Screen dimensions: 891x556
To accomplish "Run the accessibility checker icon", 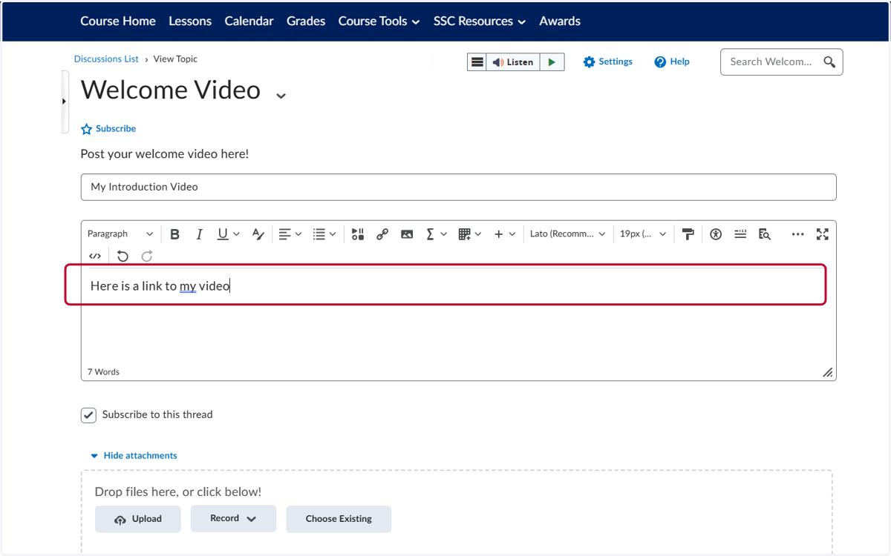I will coord(716,234).
